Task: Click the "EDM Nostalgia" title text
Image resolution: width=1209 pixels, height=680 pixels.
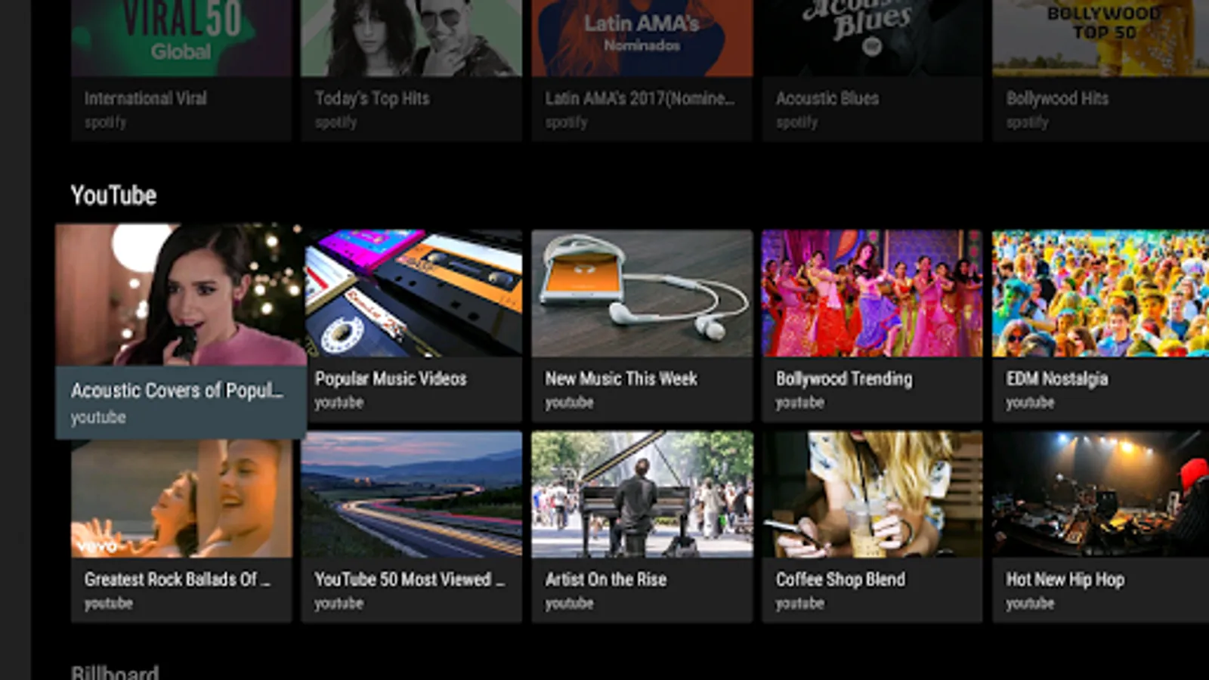Action: tap(1058, 379)
